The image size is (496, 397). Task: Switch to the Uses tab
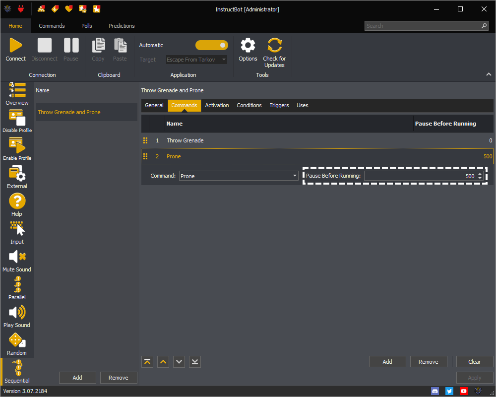click(303, 105)
